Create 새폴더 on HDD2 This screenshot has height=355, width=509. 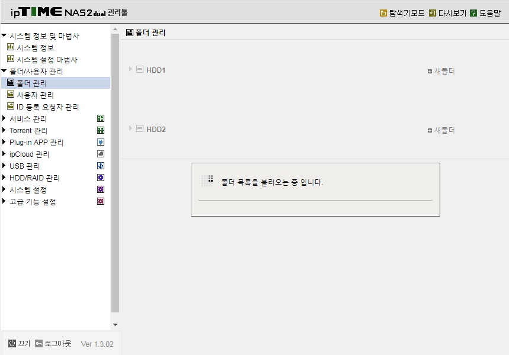444,130
